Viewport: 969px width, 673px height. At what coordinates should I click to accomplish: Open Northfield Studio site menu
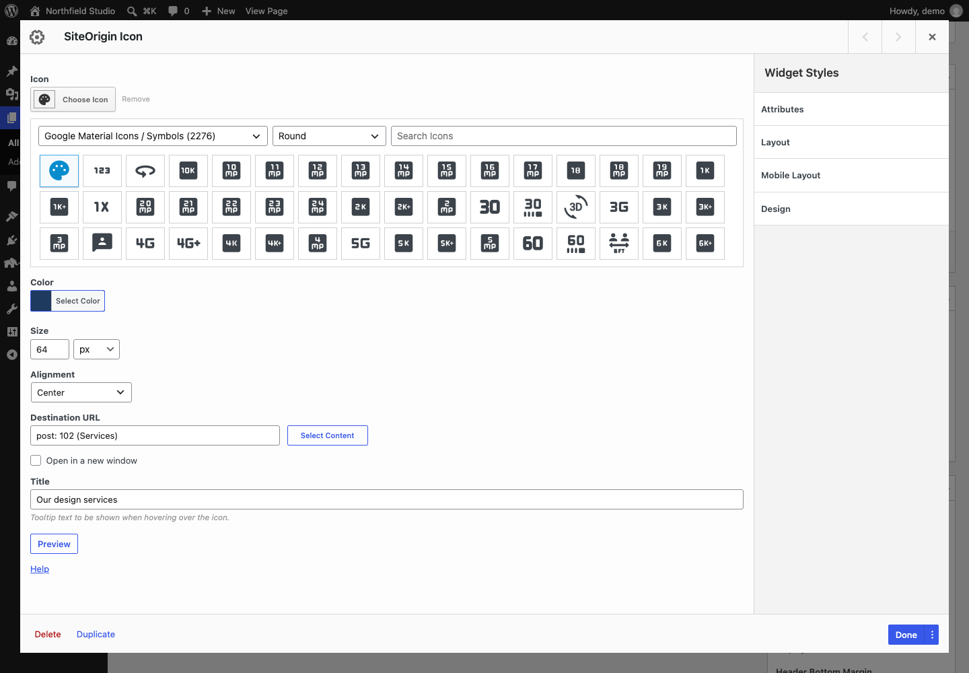[73, 11]
